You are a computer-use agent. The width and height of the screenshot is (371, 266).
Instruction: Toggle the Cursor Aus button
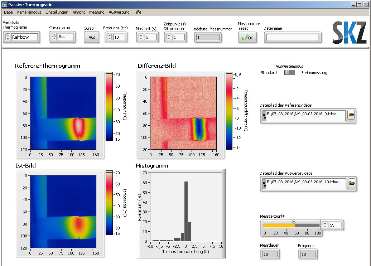tap(92, 37)
